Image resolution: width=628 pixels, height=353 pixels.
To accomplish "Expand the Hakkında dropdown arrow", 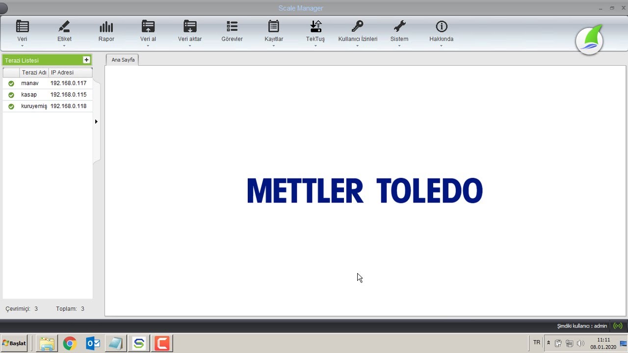I will coord(442,46).
